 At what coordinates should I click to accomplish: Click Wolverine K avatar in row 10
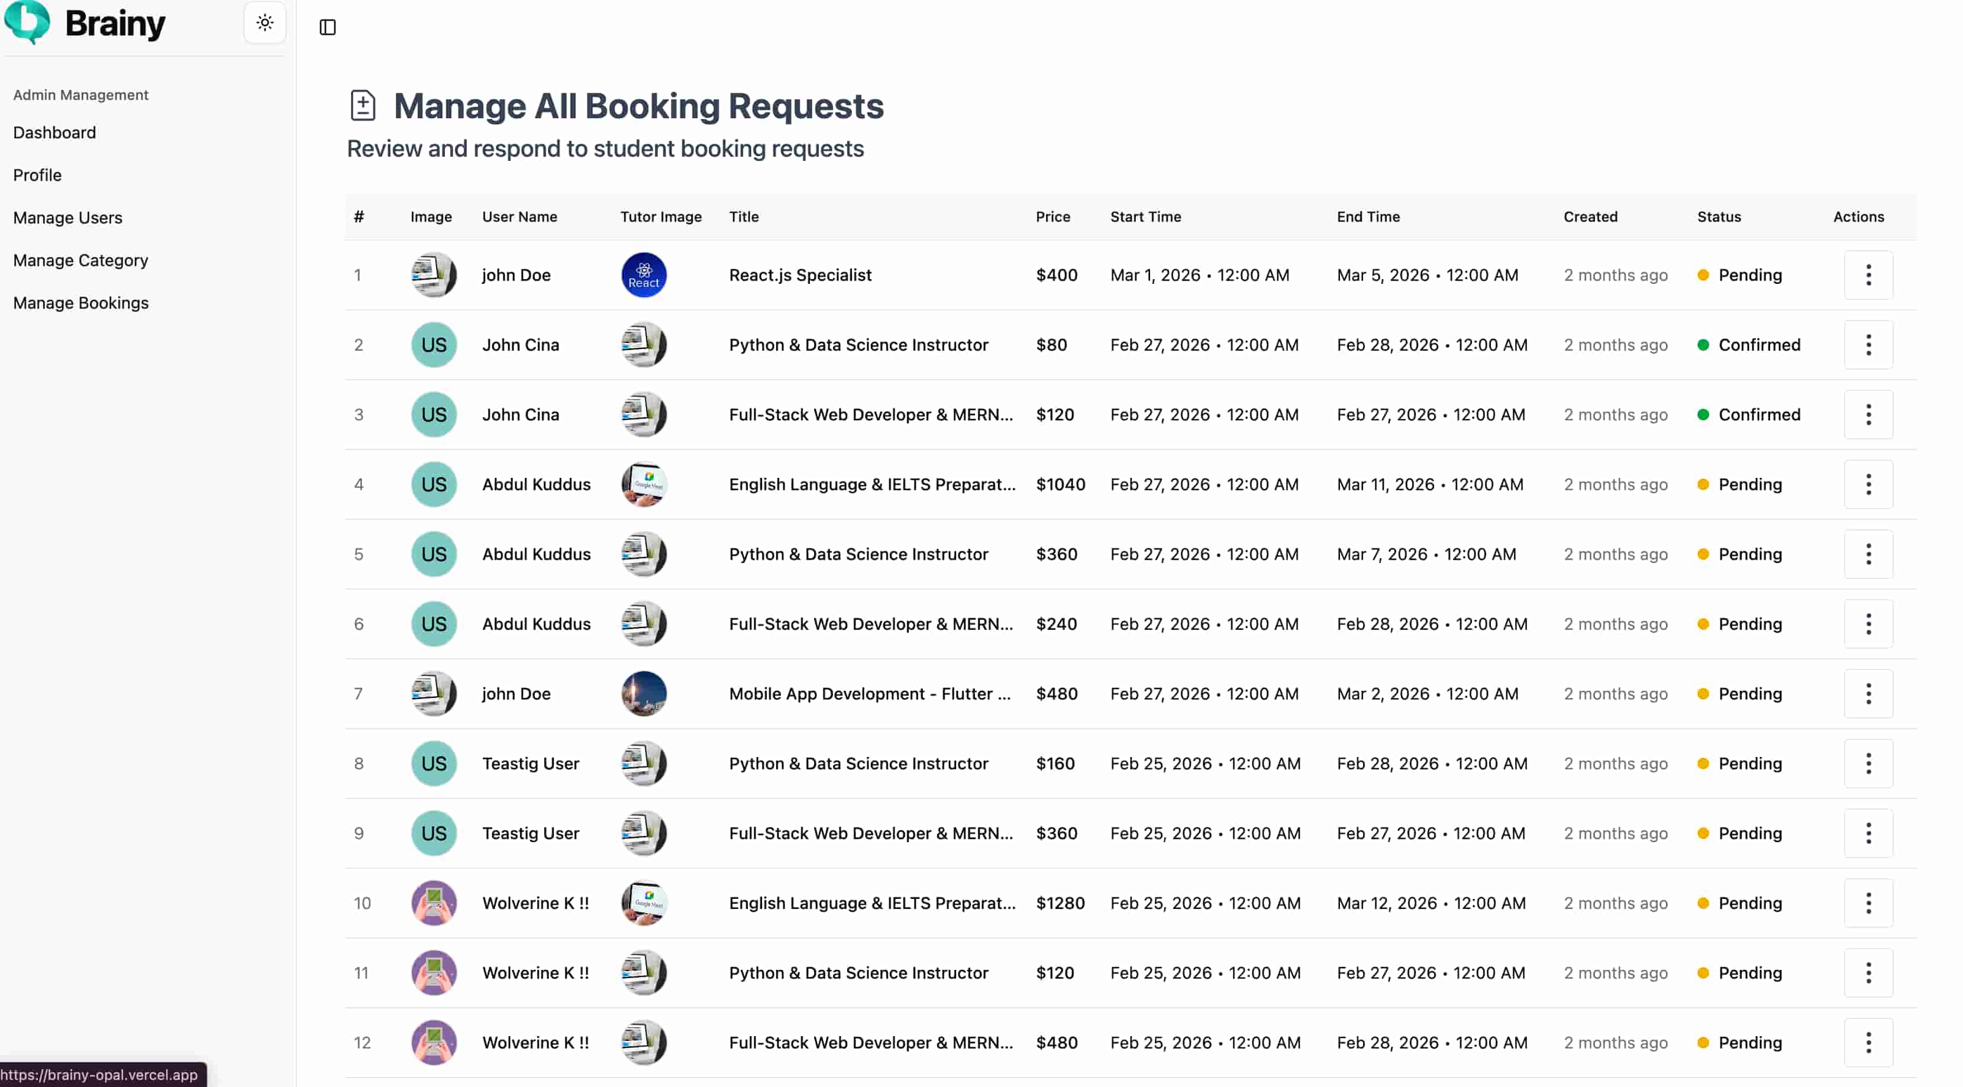[x=434, y=904]
